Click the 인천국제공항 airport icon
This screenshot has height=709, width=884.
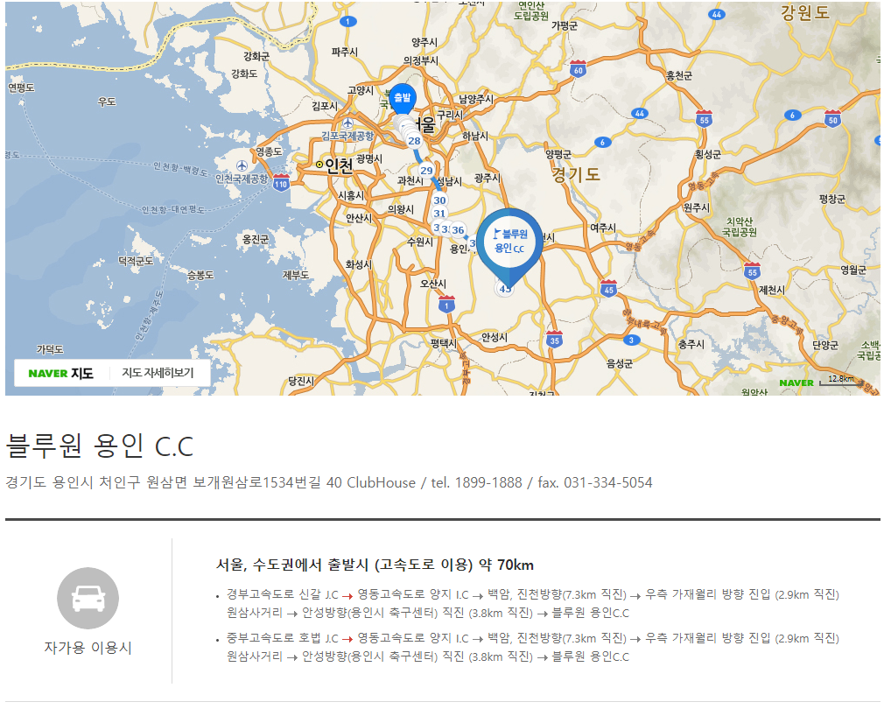[242, 165]
